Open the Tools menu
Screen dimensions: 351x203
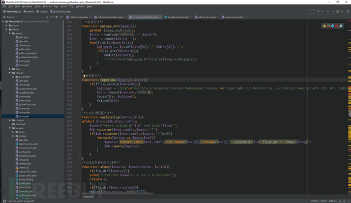(64, 7)
